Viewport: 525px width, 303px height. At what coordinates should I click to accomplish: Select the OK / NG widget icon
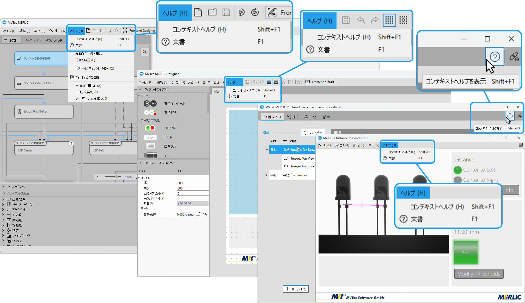click(150, 128)
